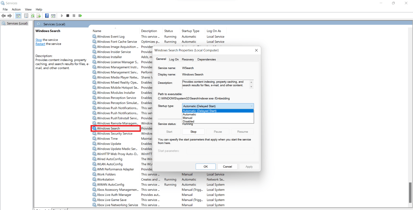Choose Disabled from the startup type list
This screenshot has width=413, height=210.
(218, 121)
